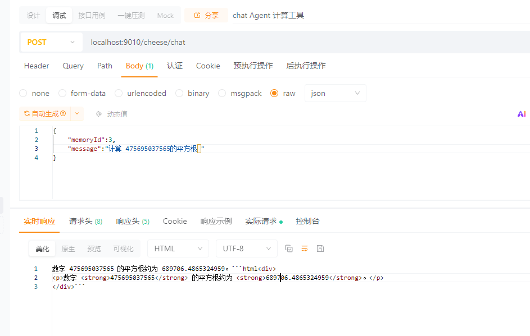Open the Header tab
Viewport: 530px width, 336px height.
pyautogui.click(x=37, y=66)
